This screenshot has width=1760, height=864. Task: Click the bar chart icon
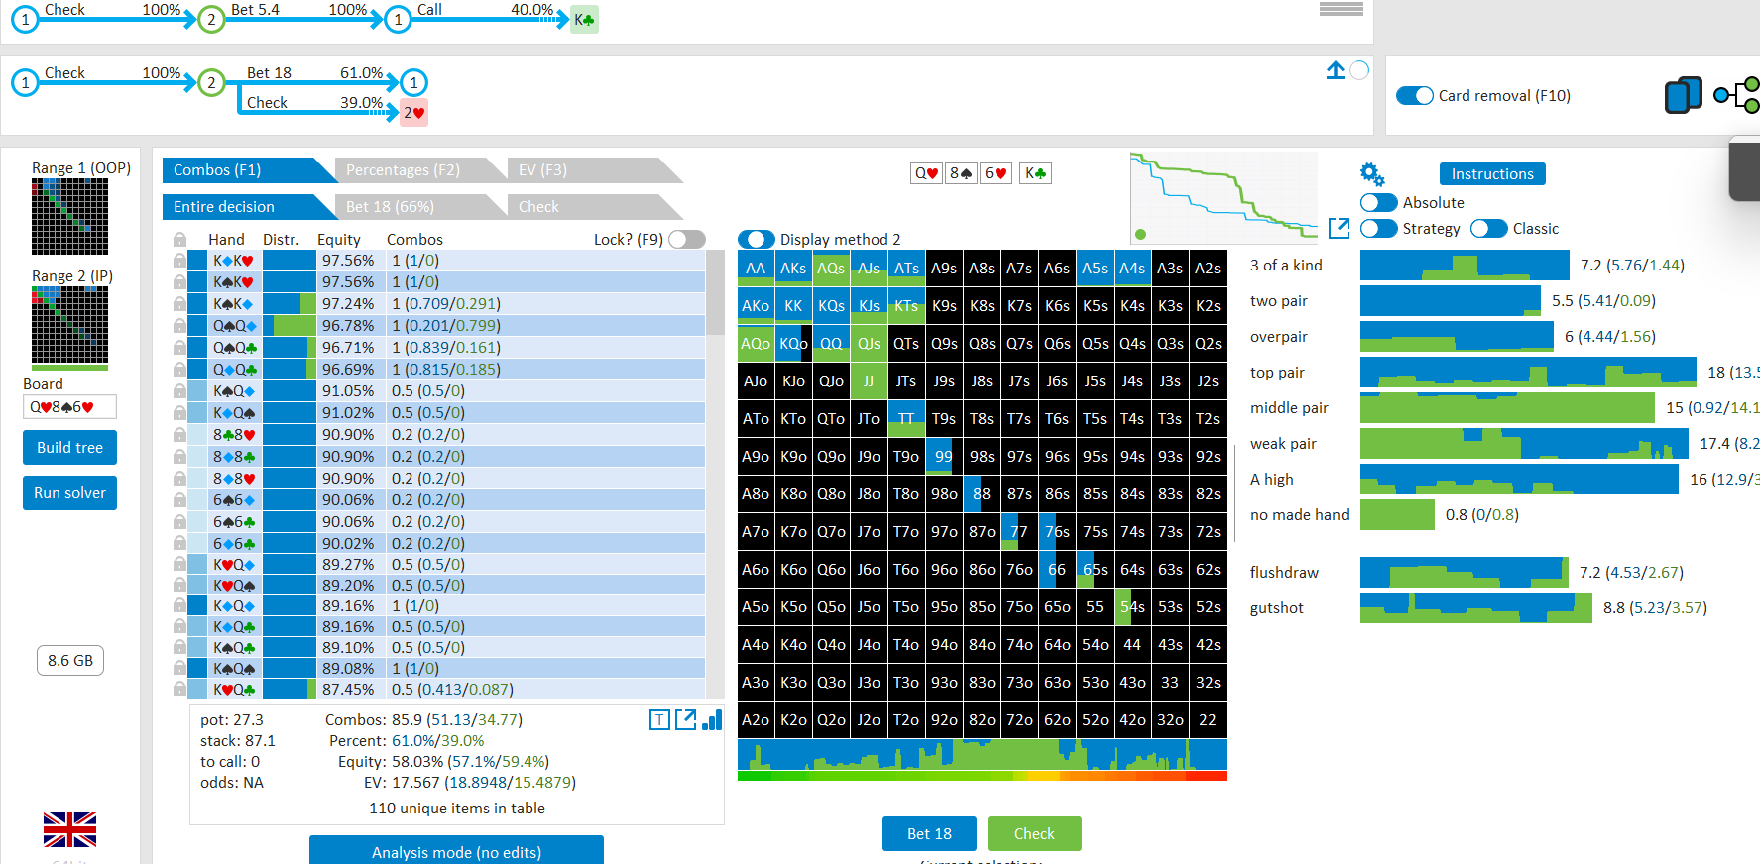click(x=712, y=719)
